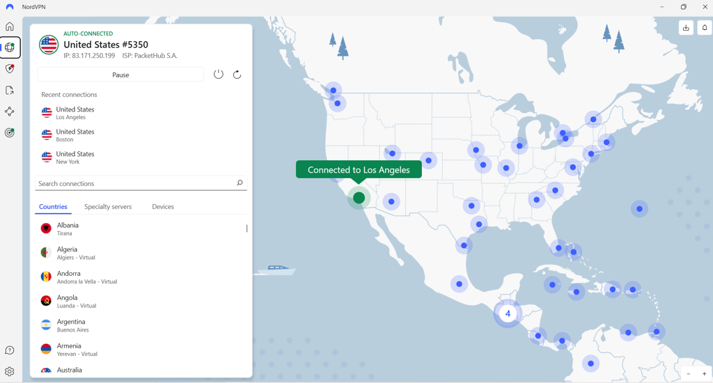Click the search magnifier icon

click(240, 183)
